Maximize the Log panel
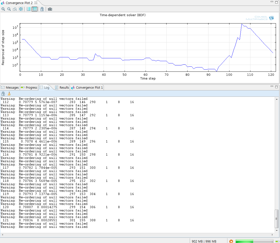 [276, 87]
